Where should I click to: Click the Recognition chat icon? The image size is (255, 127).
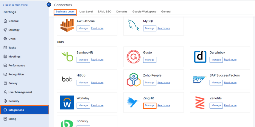point(5,74)
